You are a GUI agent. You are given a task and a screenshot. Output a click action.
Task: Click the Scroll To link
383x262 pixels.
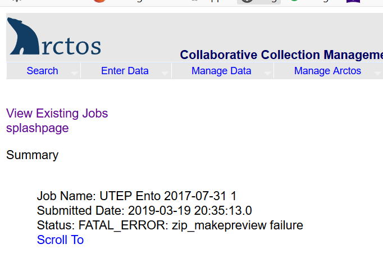click(60, 240)
